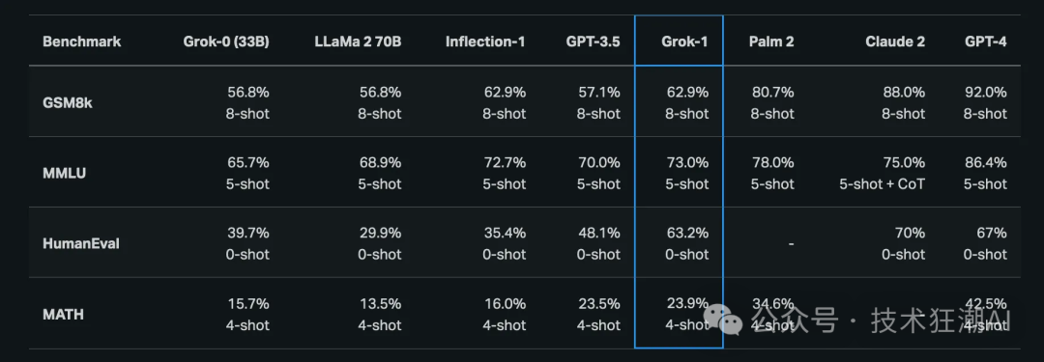Screen dimensions: 1044x362
Task: Select the MMLU row label
Action: pos(65,173)
